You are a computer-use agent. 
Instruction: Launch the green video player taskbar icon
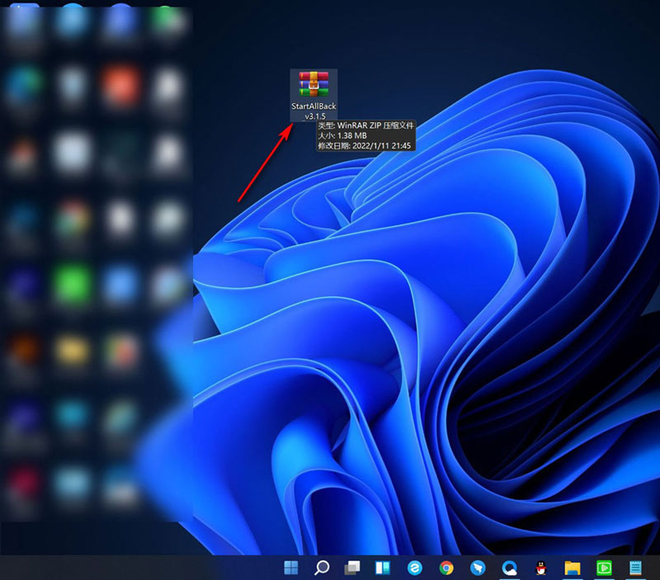click(x=604, y=568)
